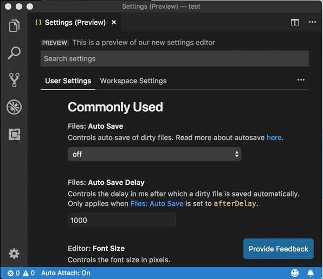323x279 pixels.
Task: Click the Files: Auto Save setting title
Action: pos(95,127)
